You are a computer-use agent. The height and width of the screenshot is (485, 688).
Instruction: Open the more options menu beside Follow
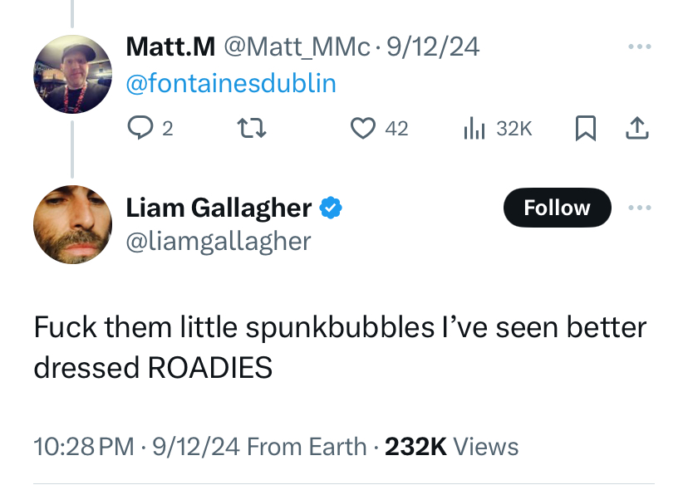639,208
